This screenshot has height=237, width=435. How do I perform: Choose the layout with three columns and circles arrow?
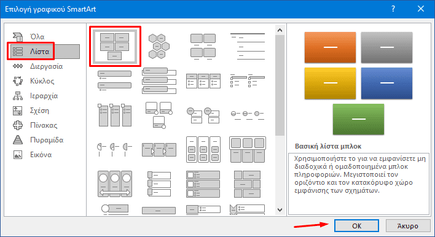point(114,184)
